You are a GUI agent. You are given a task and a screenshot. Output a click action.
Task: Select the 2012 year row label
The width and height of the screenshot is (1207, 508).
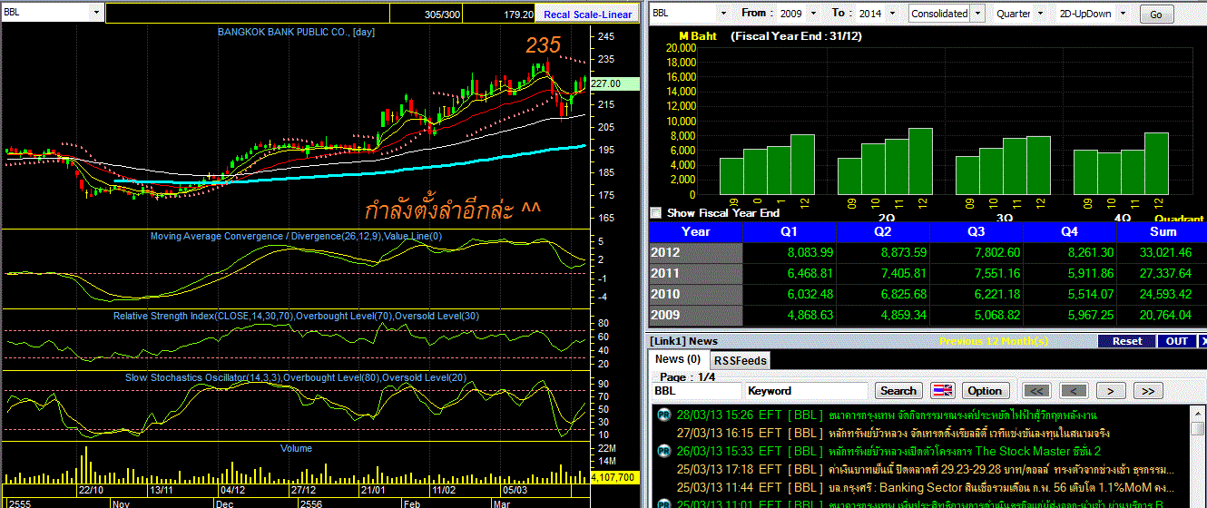click(x=696, y=253)
